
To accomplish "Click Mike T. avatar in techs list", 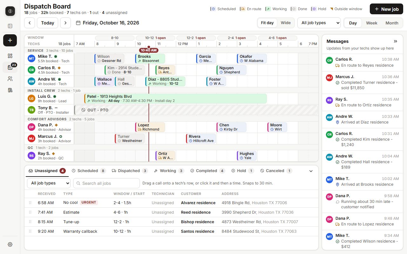I will click(31, 58).
